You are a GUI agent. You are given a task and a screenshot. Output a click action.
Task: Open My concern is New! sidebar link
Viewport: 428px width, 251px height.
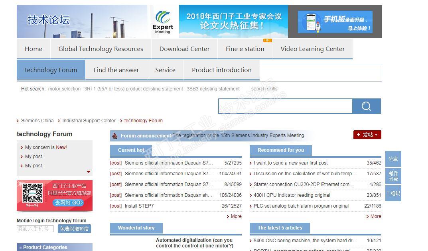(x=46, y=147)
